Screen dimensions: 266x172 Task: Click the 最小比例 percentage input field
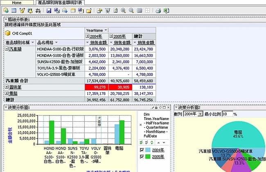point(227,113)
